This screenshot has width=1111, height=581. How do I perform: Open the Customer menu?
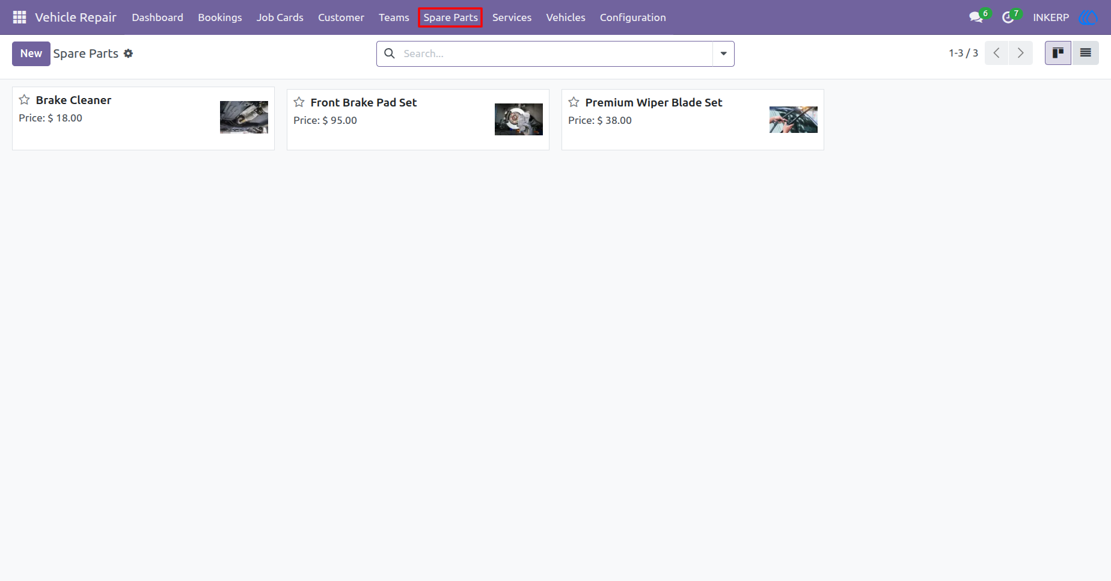pyautogui.click(x=341, y=17)
